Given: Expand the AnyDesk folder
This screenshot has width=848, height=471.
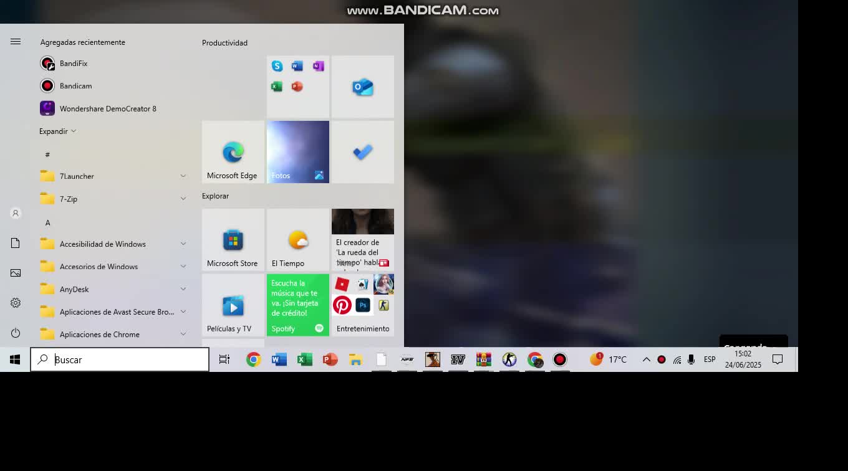Looking at the screenshot, I should 112,289.
